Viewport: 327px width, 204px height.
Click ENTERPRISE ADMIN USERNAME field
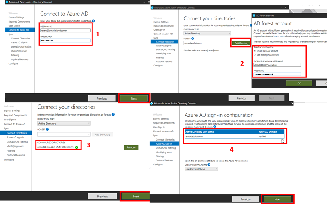(x=277, y=65)
